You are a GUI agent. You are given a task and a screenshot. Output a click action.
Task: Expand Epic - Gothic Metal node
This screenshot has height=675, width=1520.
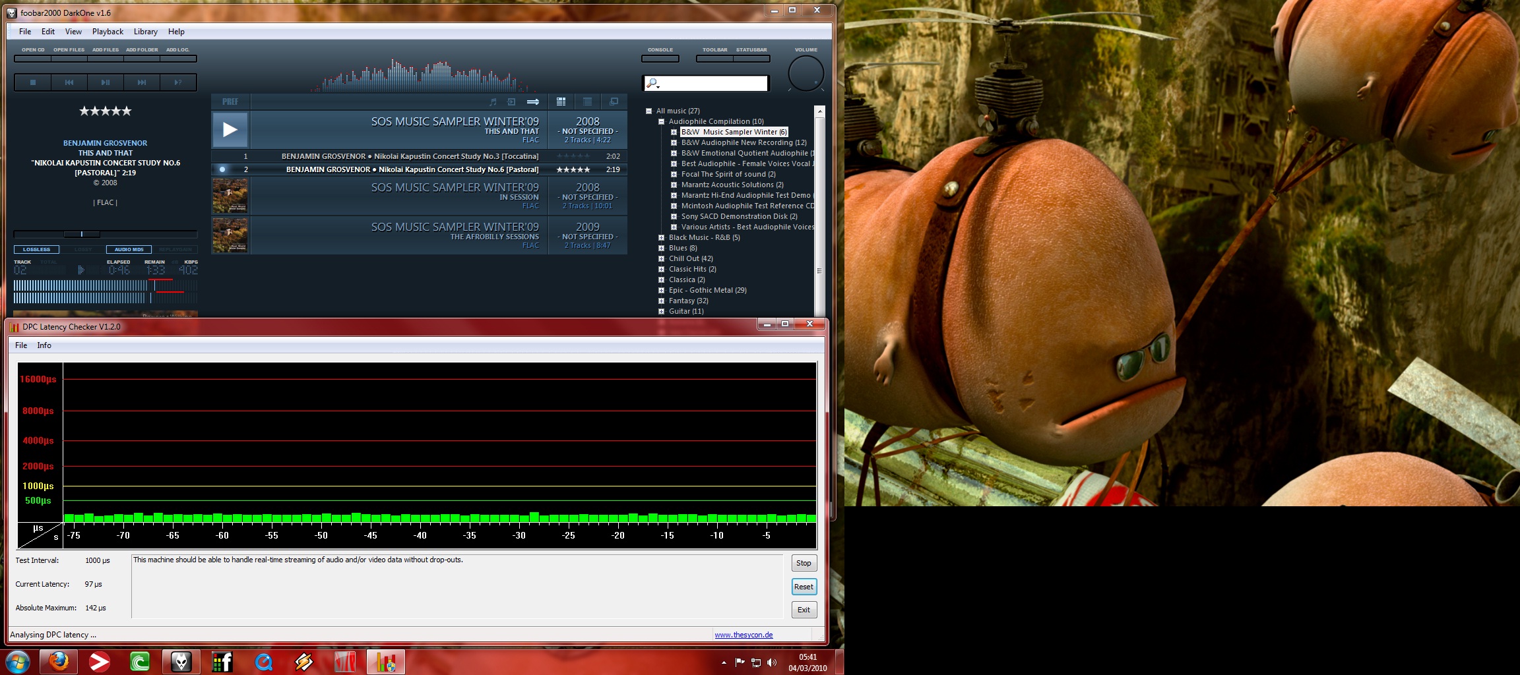[x=661, y=290]
